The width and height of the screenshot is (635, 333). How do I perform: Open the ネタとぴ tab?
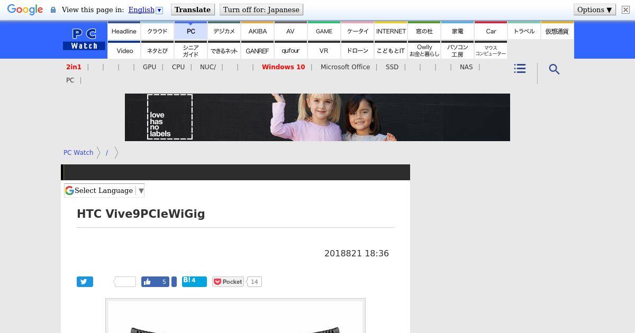click(157, 50)
